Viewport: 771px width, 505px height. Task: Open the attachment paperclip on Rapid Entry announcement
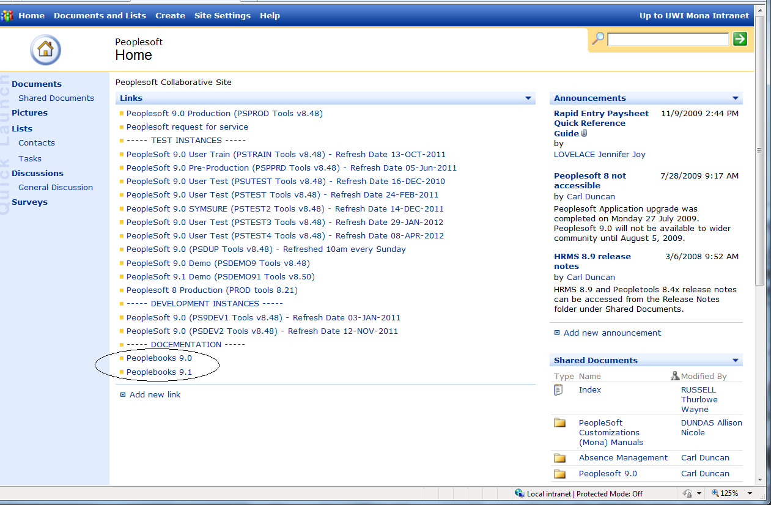[x=584, y=133]
